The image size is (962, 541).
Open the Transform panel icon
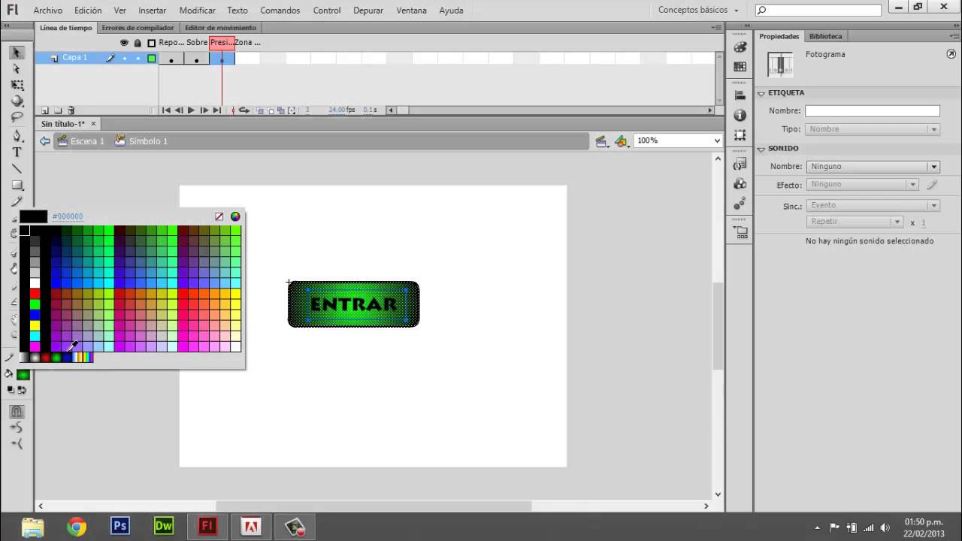click(740, 135)
